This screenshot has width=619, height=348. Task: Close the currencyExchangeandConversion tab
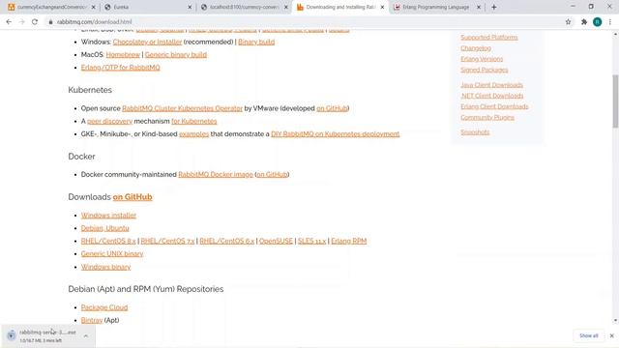click(94, 7)
